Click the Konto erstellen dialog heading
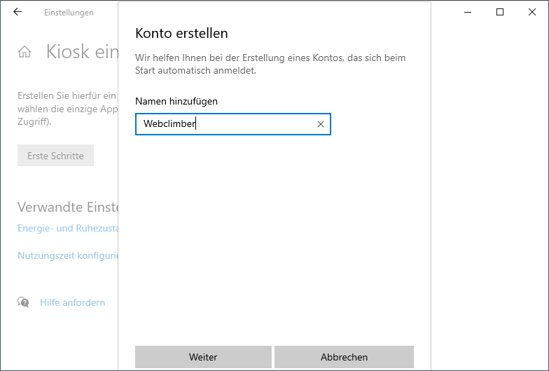 pos(181,33)
